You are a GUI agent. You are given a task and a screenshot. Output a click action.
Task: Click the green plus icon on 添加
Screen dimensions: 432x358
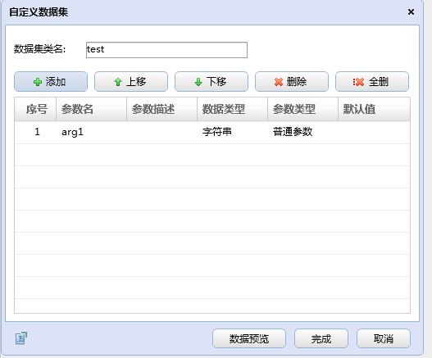pos(38,82)
